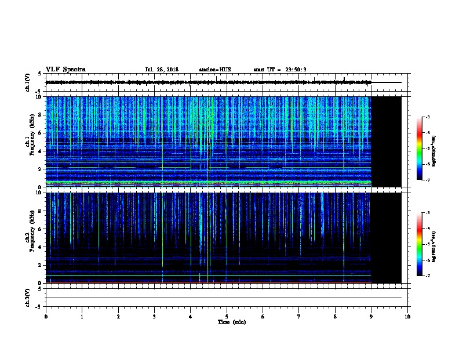Click the "-3" label on ch.1 colorbar

(x=427, y=117)
